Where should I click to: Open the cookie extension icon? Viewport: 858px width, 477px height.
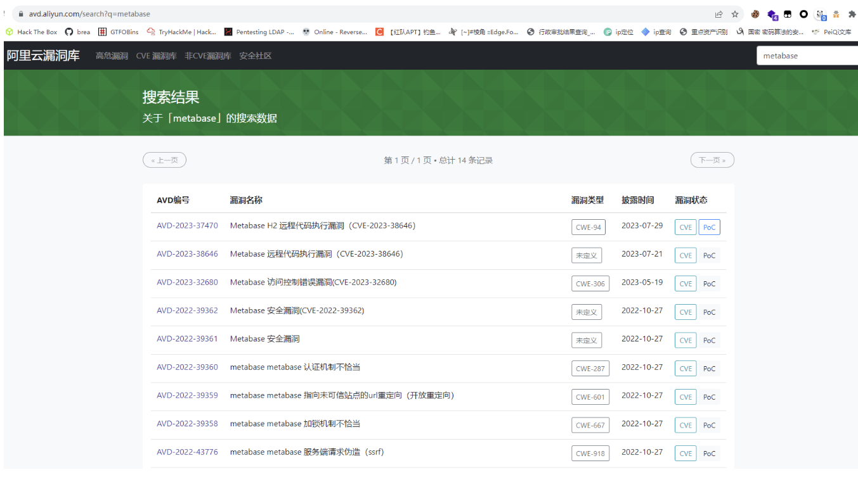(x=755, y=14)
